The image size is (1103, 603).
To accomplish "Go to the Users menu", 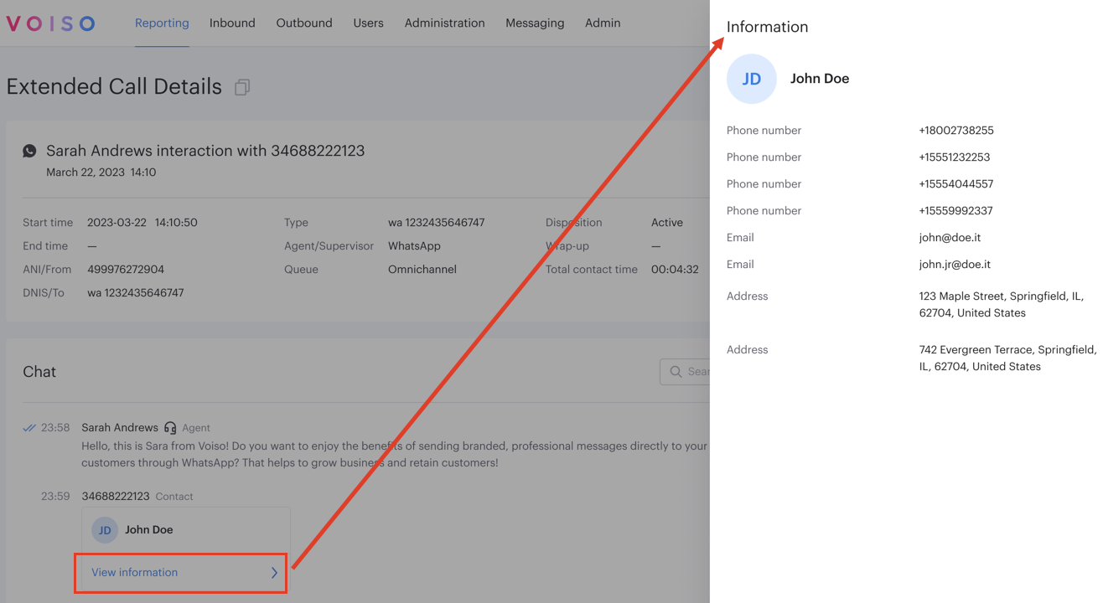I will 368,23.
